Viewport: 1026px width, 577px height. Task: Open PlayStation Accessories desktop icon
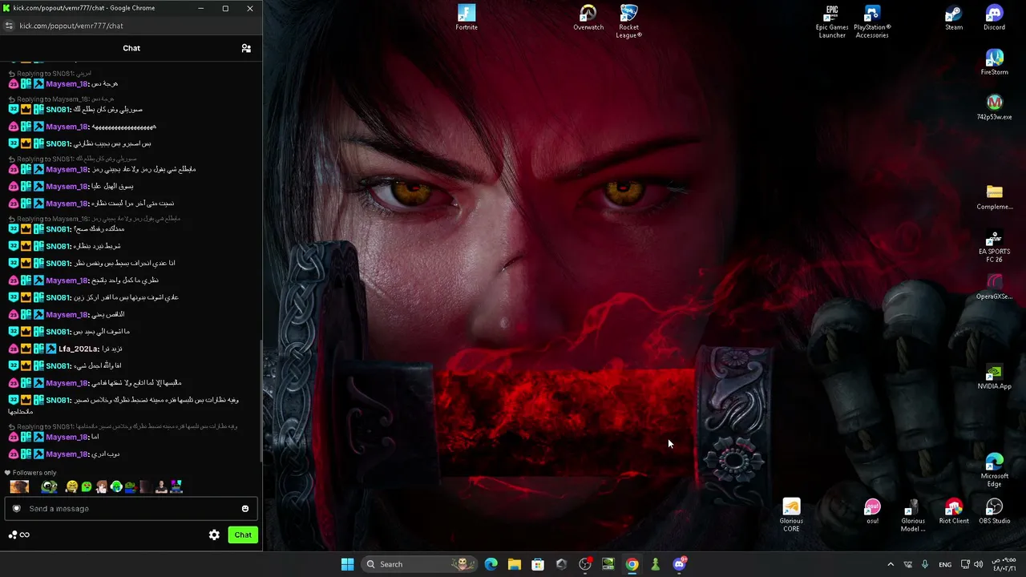[x=872, y=21]
